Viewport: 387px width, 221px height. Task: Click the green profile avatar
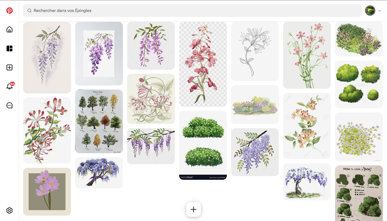[370, 10]
